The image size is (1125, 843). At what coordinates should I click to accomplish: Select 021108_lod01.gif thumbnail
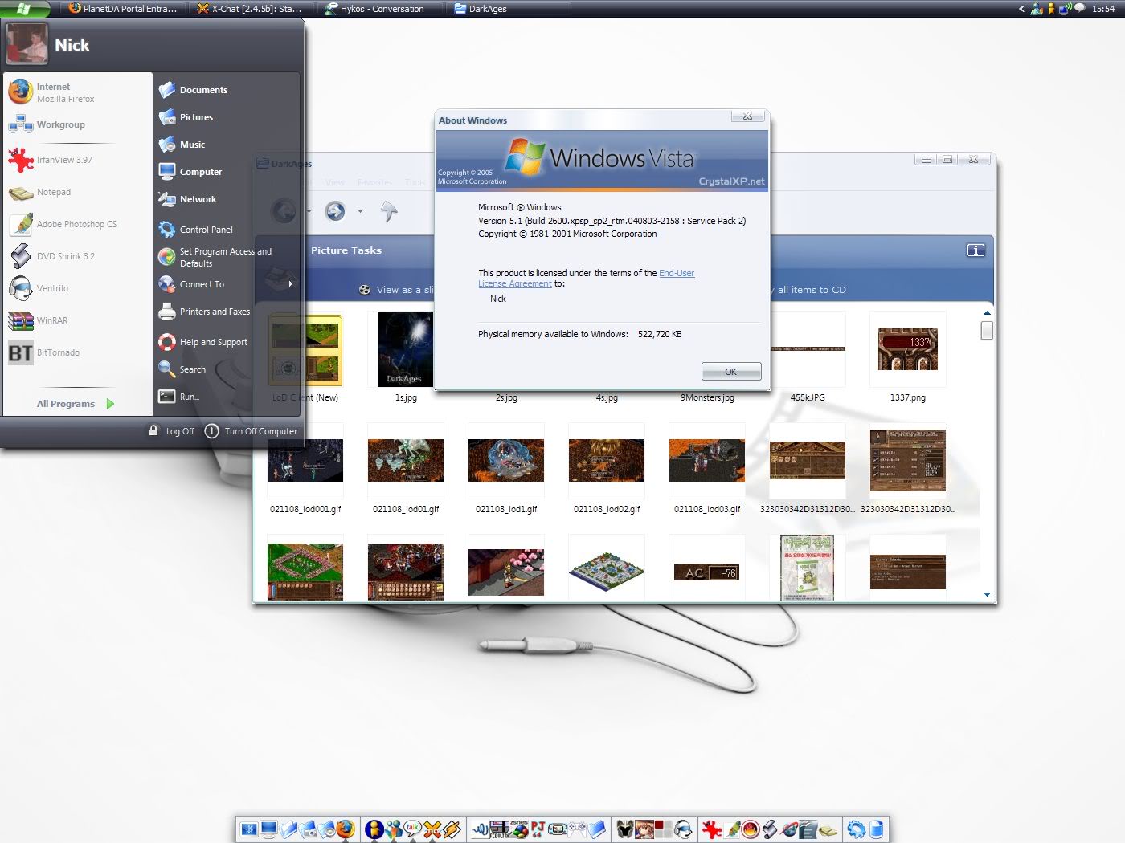[406, 460]
